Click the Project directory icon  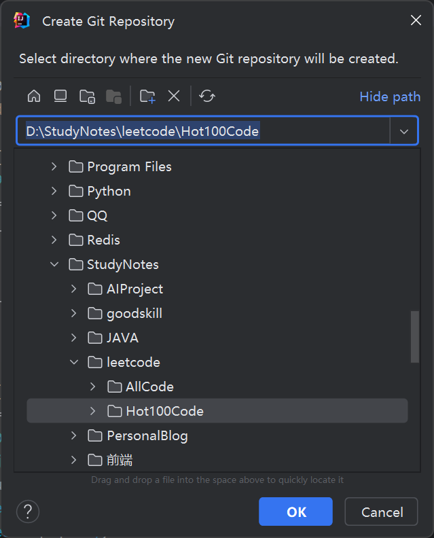pyautogui.click(x=87, y=96)
